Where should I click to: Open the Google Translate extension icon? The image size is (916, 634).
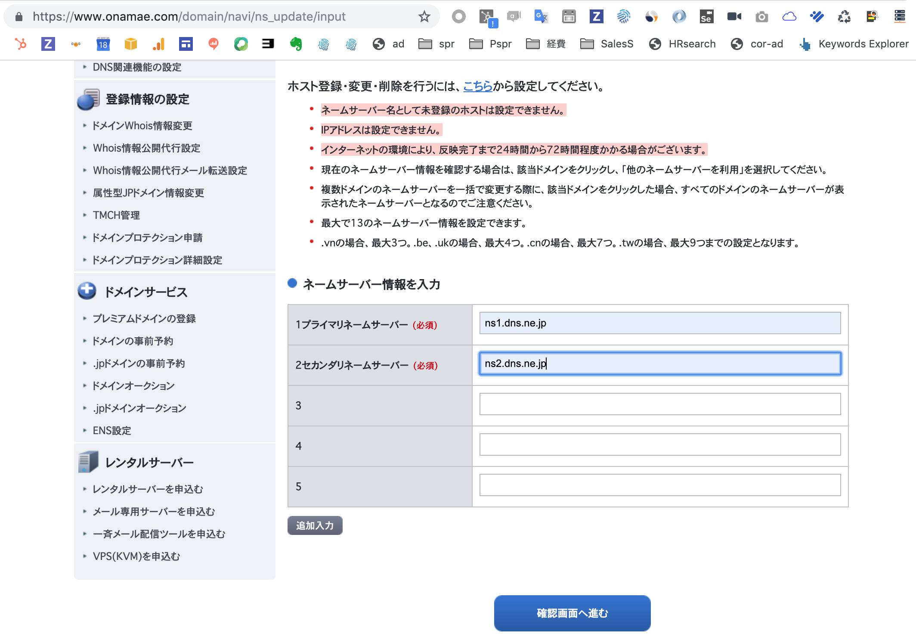[x=541, y=16]
